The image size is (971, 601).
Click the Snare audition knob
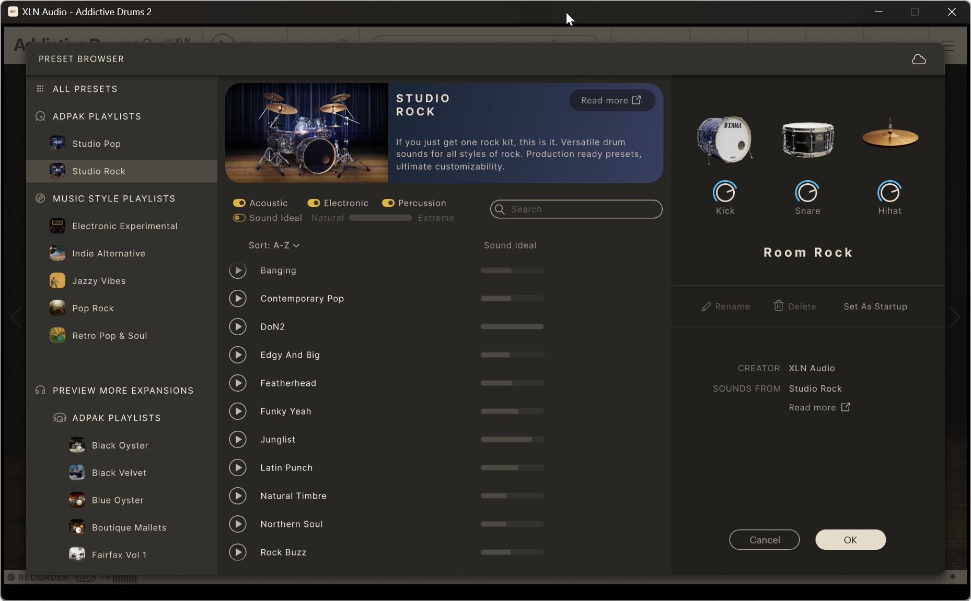pos(807,192)
